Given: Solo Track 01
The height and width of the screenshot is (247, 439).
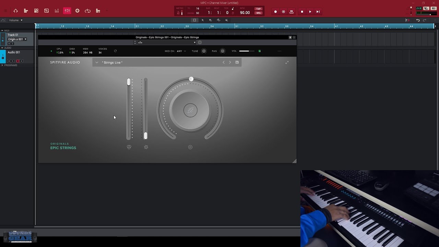Looking at the screenshot, I should click(13, 44).
